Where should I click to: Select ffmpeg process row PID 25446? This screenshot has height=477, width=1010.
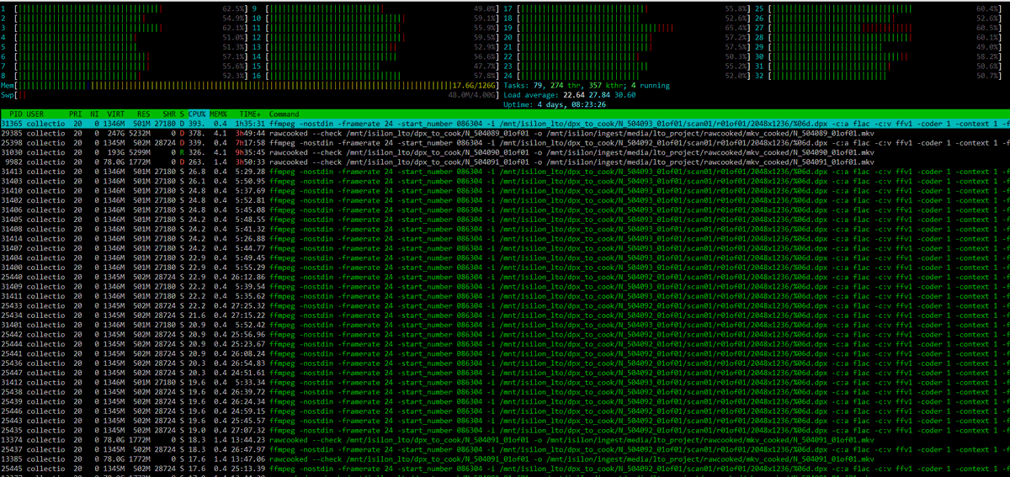505,412
